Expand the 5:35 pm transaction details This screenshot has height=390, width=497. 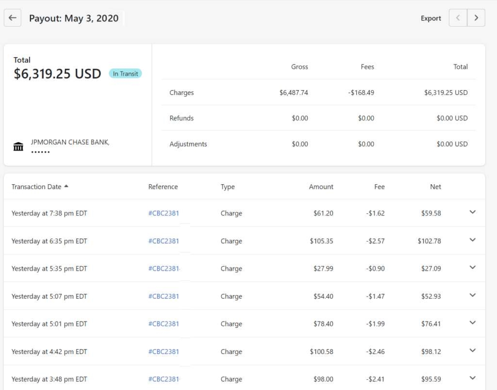coord(473,267)
